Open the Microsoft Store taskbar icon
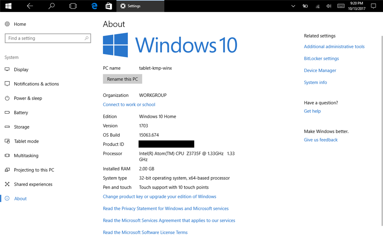 (x=109, y=6)
